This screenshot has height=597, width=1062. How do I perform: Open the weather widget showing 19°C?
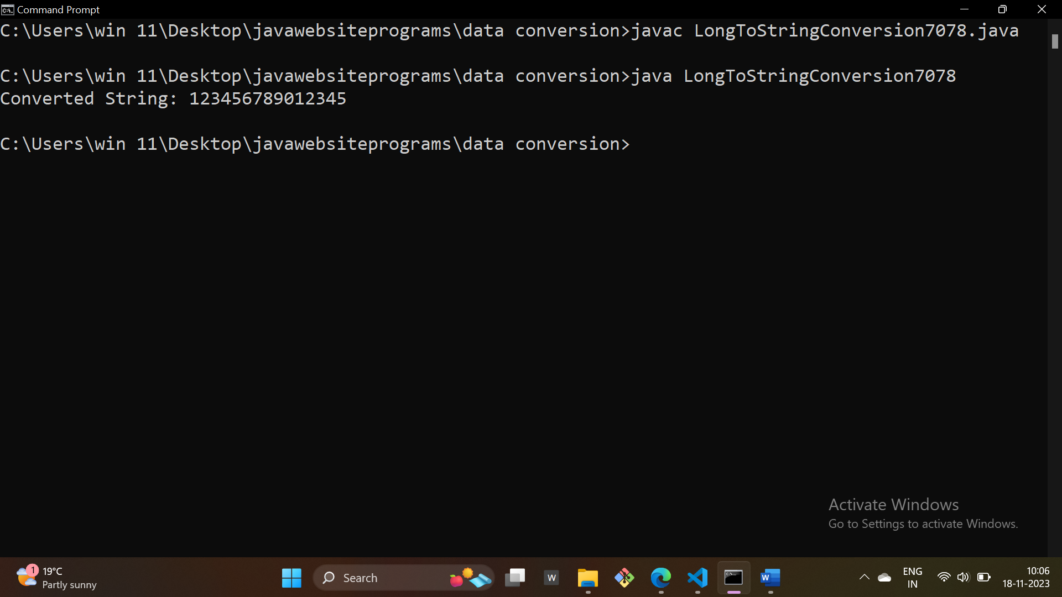(x=55, y=578)
